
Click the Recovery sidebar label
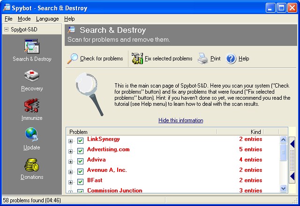tap(32, 88)
